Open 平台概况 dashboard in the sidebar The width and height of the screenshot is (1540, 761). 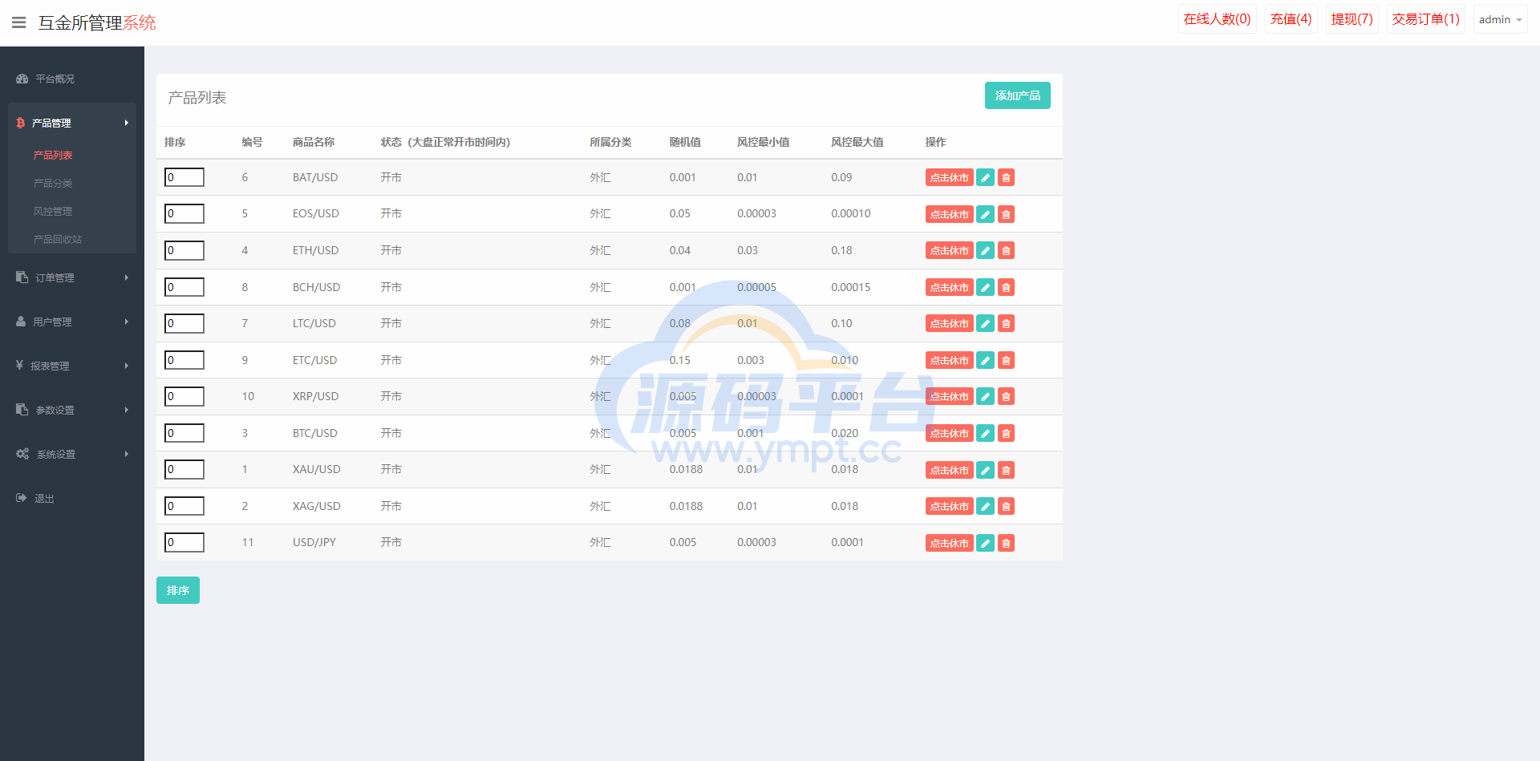tap(72, 79)
